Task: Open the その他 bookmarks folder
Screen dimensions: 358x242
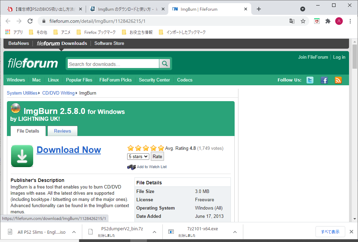Action: [38, 32]
